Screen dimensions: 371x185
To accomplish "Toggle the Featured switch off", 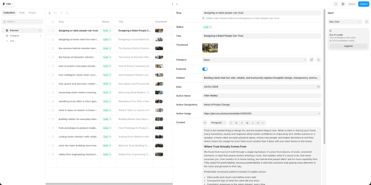I will 205,69.
